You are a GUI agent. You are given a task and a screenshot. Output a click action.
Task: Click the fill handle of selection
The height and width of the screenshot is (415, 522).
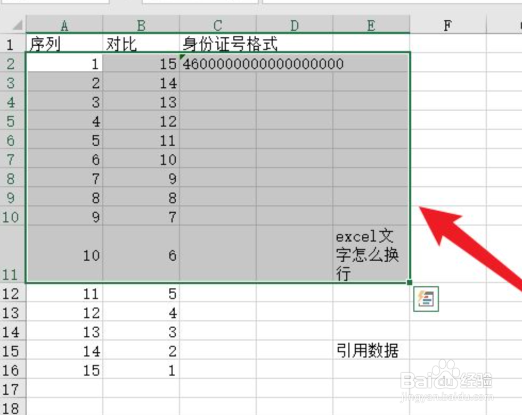(409, 283)
